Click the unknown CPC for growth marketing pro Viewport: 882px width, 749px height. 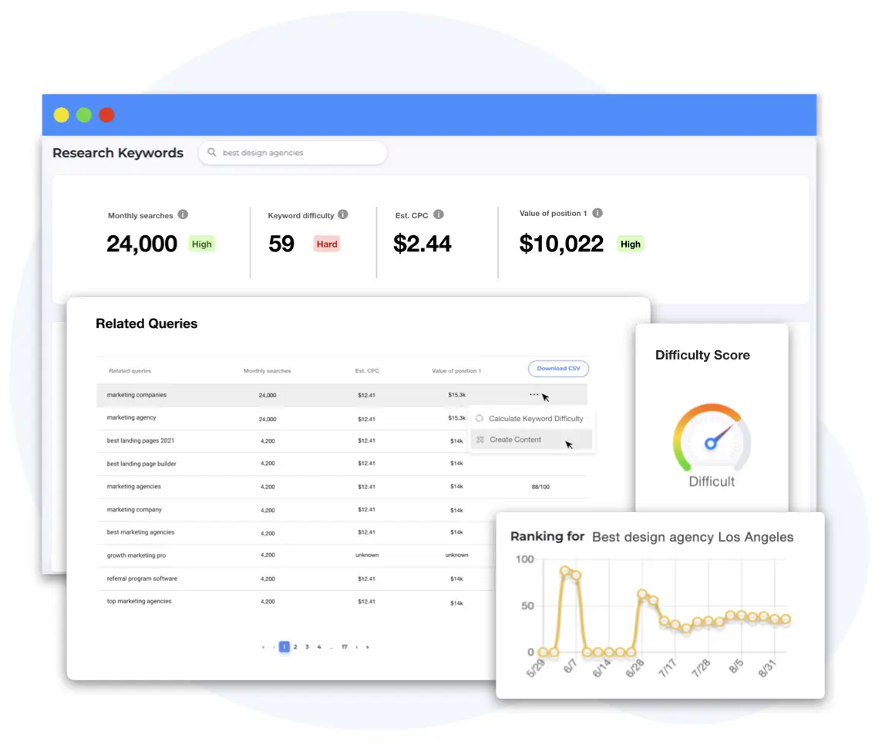point(367,555)
